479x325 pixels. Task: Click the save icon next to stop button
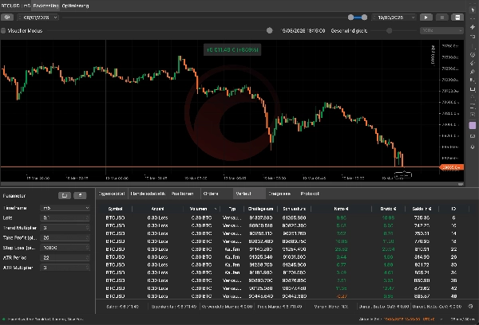pos(457,18)
